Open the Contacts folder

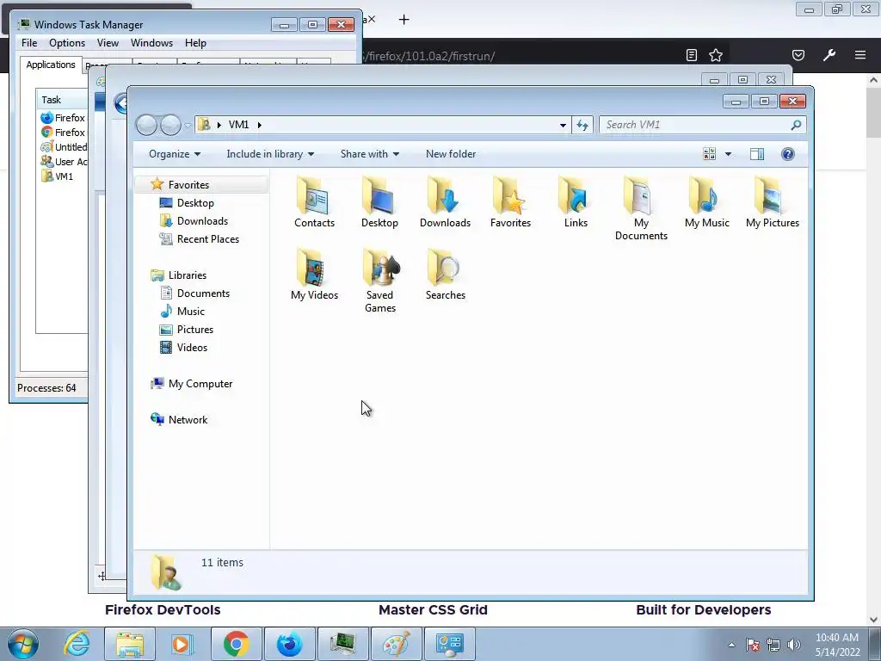pyautogui.click(x=314, y=202)
